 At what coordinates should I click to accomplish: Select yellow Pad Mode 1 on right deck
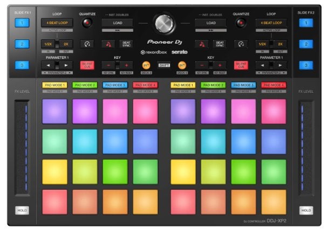[x=183, y=85]
